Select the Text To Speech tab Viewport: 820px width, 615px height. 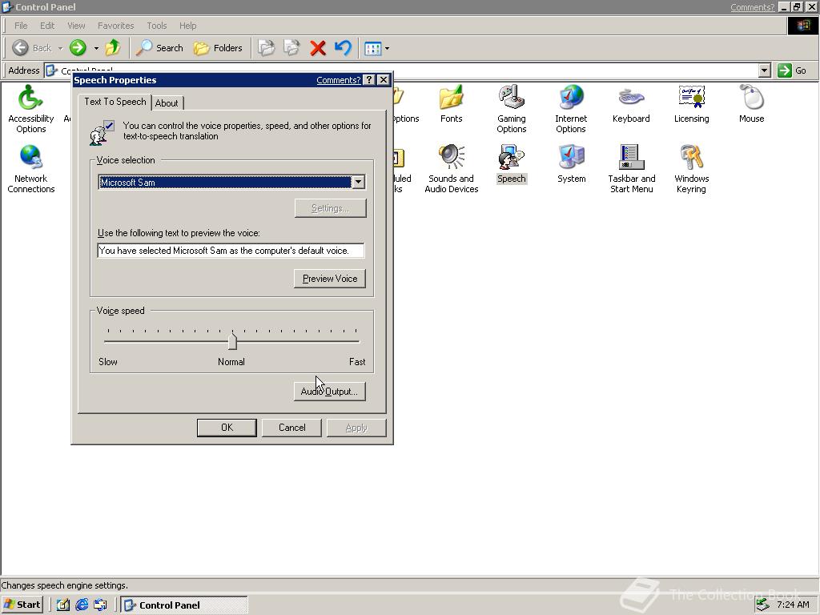click(x=115, y=102)
